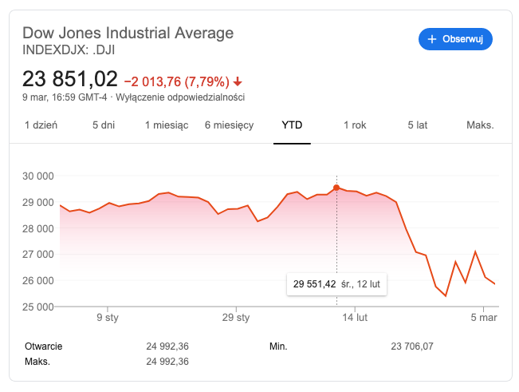Select the 5 dni range tab
This screenshot has width=519, height=392.
(x=104, y=125)
